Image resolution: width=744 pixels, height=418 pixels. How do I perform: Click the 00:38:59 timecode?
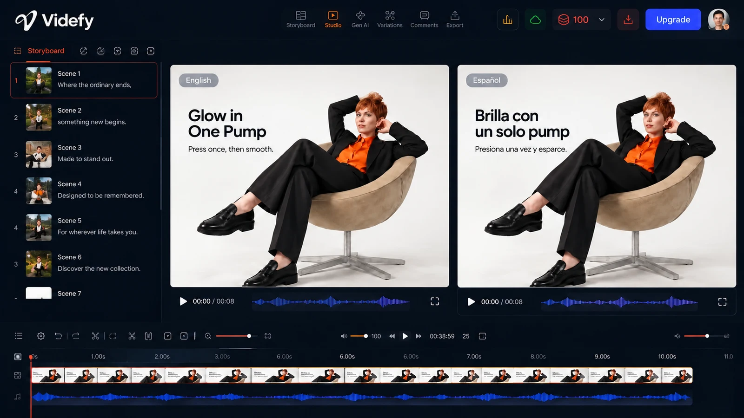coord(442,336)
